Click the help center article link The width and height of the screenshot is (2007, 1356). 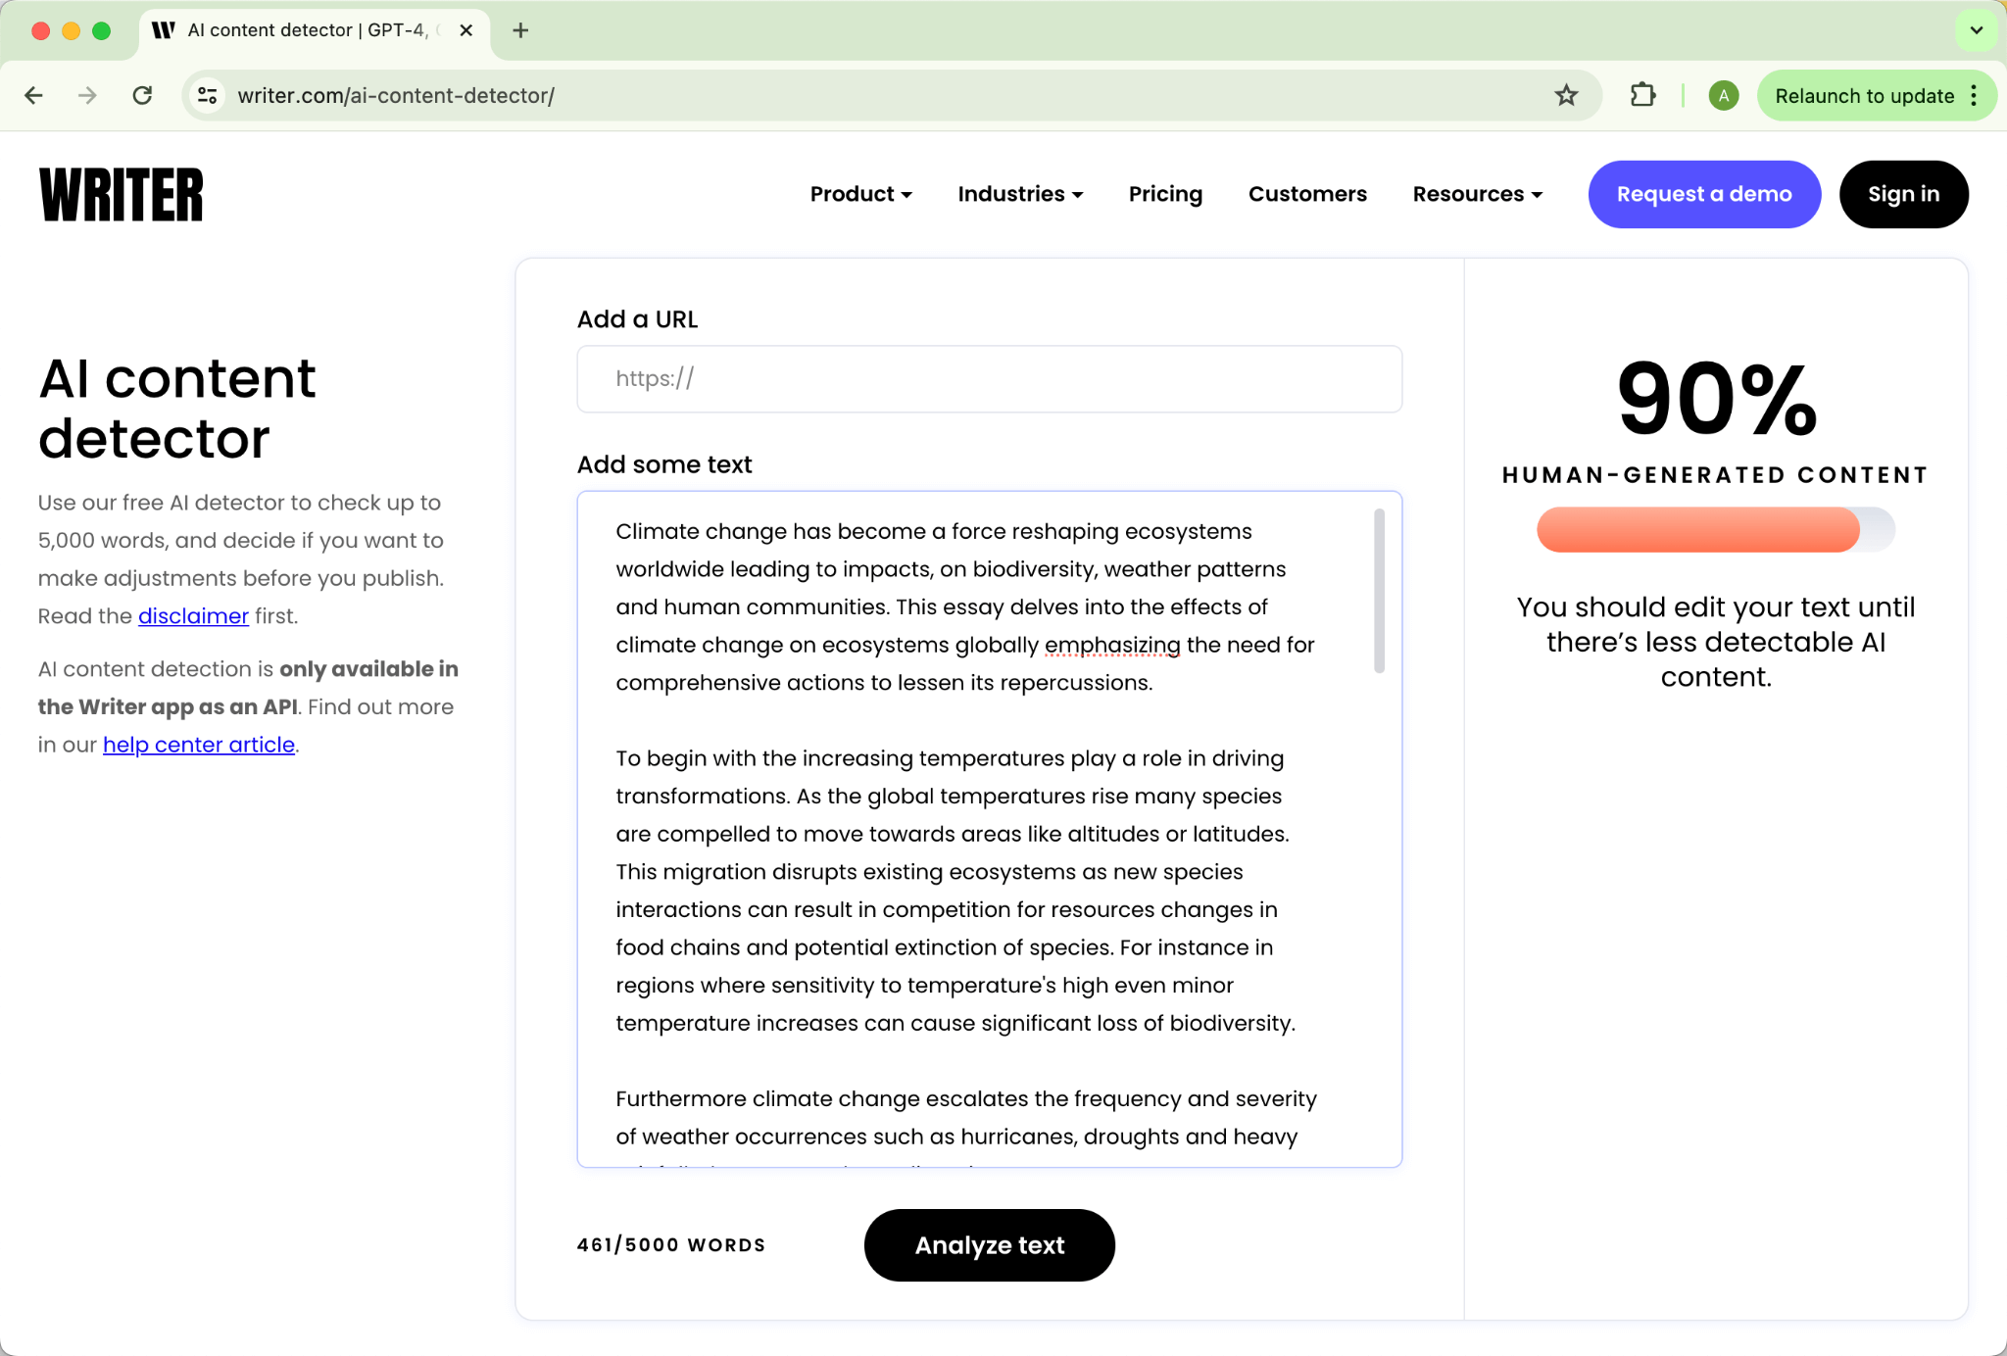point(198,743)
